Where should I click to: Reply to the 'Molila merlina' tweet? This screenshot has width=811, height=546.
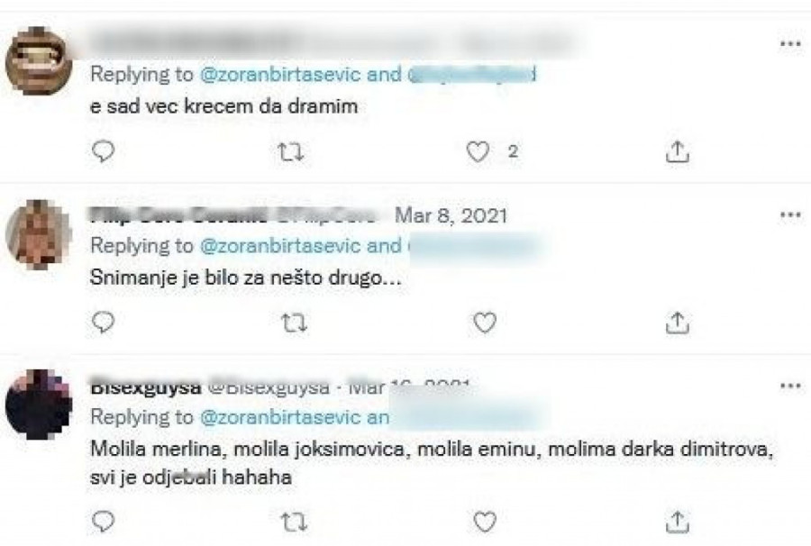(103, 521)
